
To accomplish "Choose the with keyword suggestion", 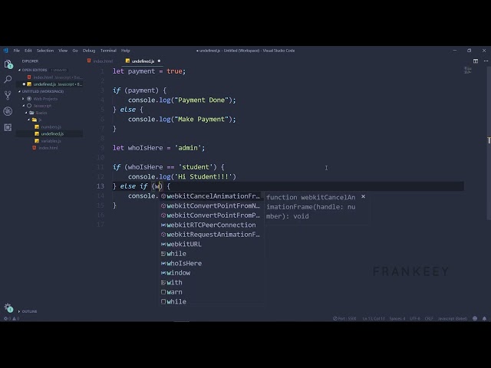I will (x=211, y=283).
